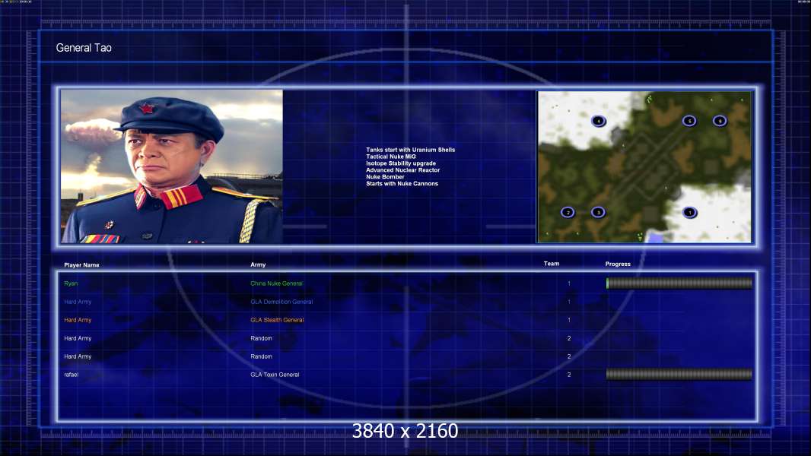Click 'China Nuke General' army entry
This screenshot has width=811, height=456.
point(277,283)
